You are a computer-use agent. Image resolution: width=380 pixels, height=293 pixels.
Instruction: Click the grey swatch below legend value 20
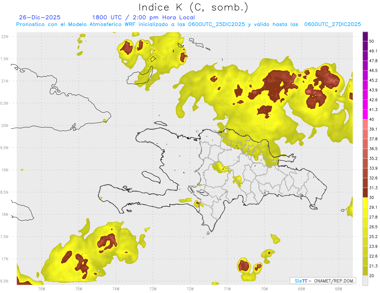(x=365, y=280)
